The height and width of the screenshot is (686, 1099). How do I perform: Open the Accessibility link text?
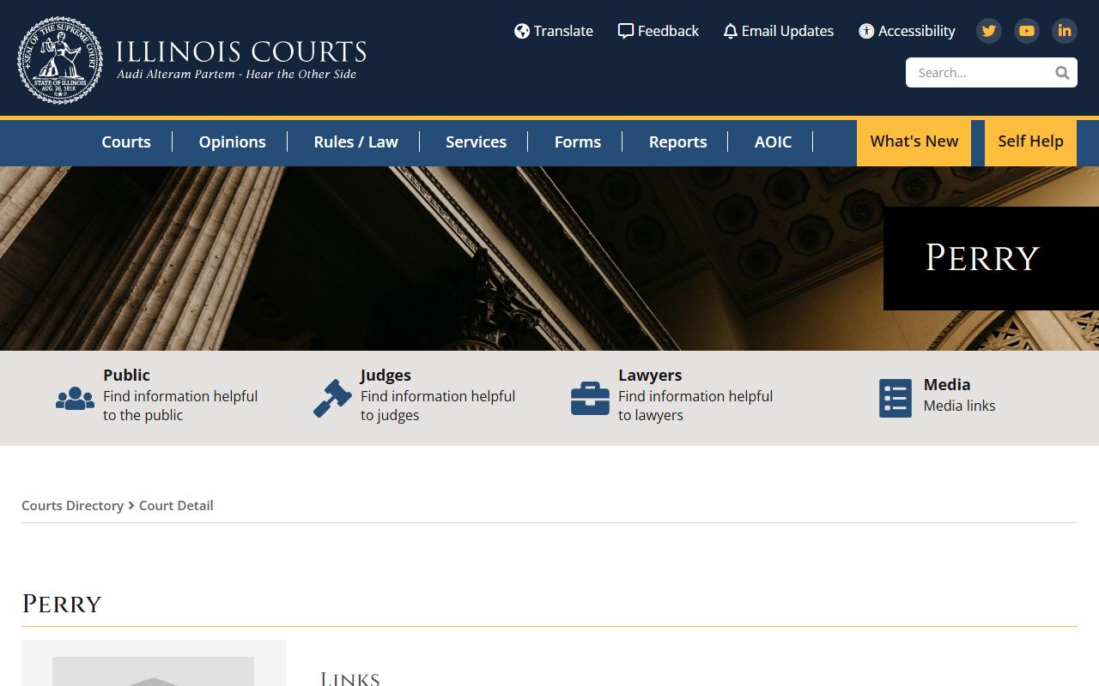916,31
